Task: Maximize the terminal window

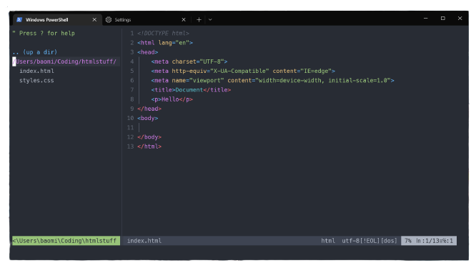Action: (443, 18)
